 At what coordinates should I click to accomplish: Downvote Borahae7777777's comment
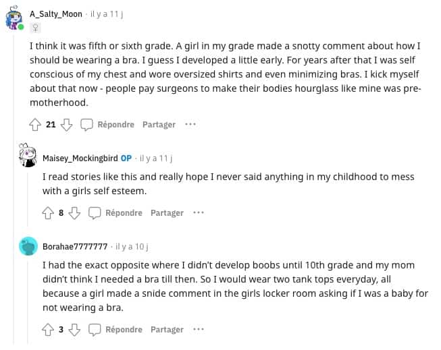coord(75,330)
